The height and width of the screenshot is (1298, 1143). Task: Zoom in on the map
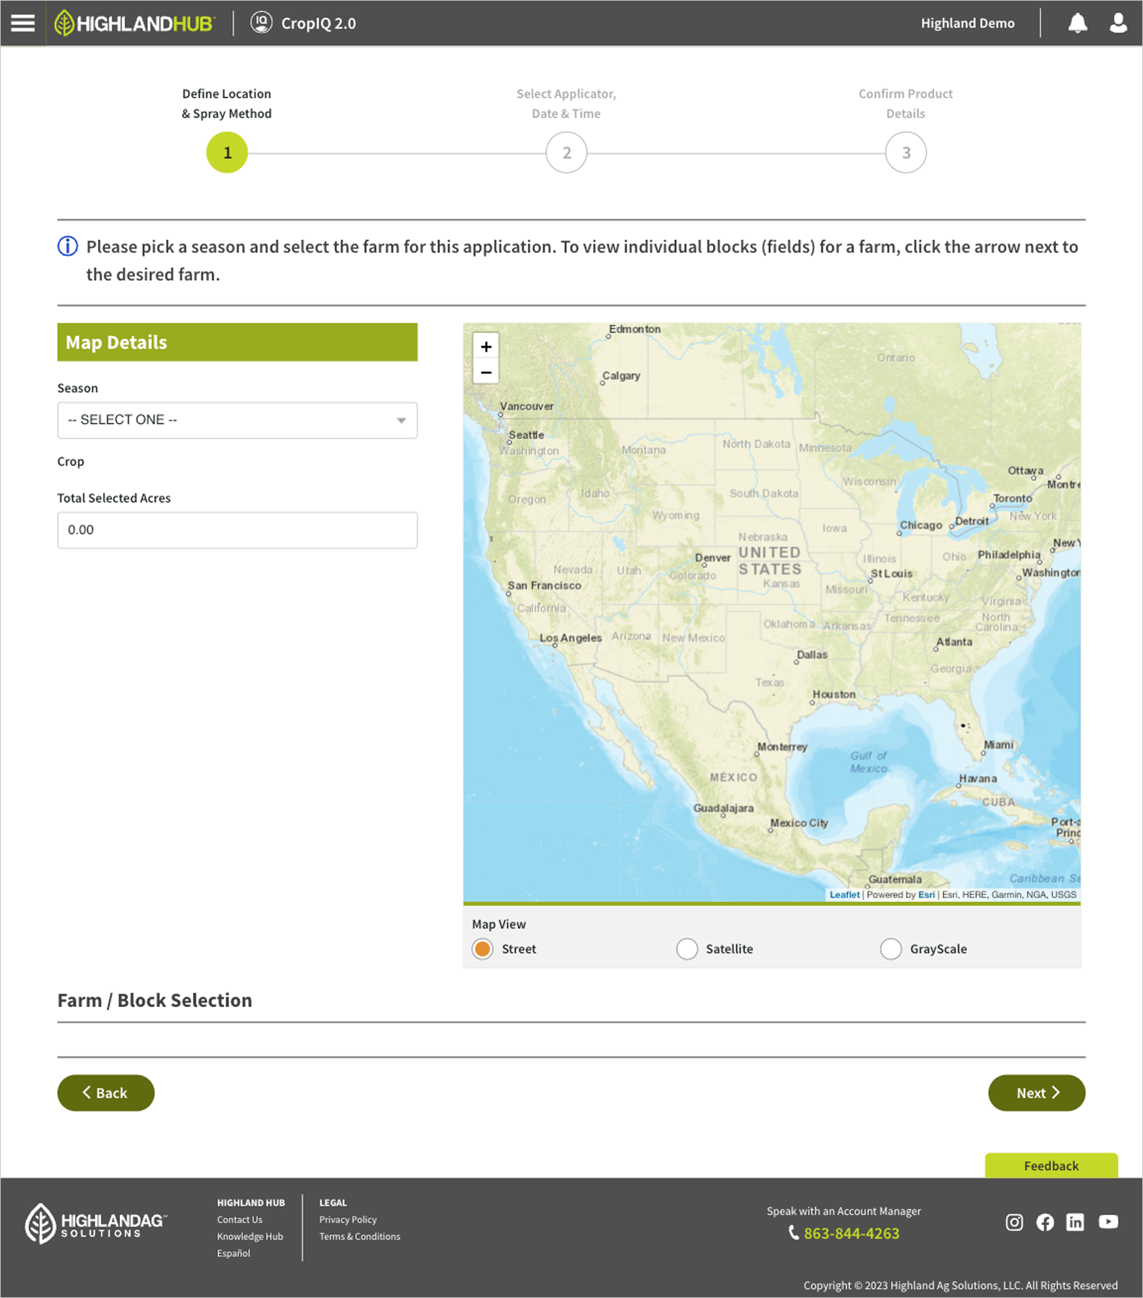(486, 346)
